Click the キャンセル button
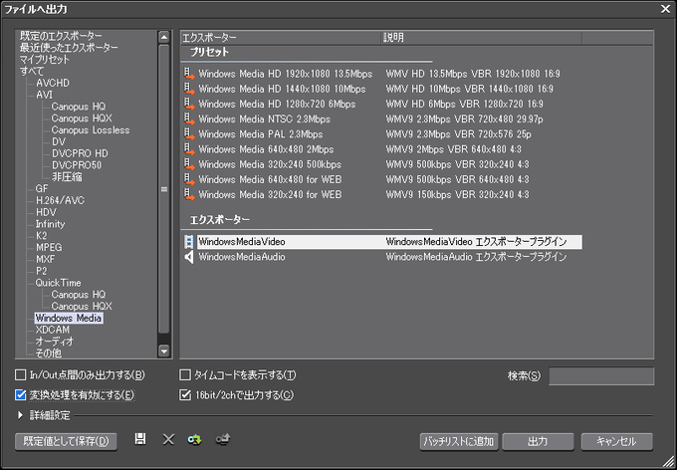 [616, 441]
